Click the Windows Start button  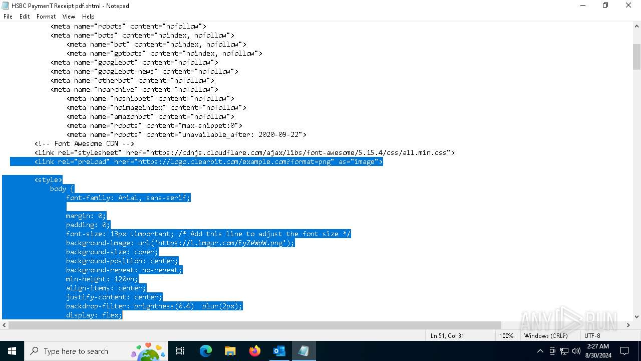12,351
